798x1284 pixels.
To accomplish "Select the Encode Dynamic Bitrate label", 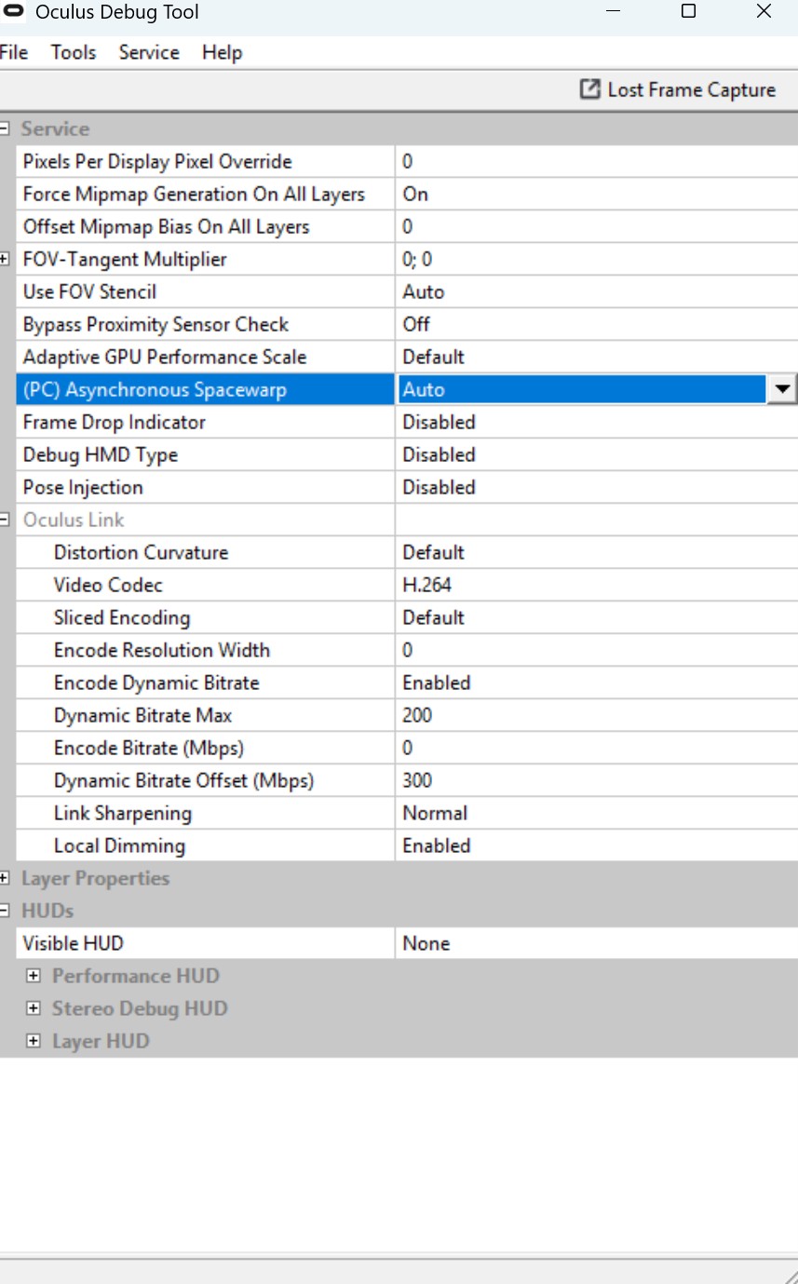I will (x=156, y=683).
